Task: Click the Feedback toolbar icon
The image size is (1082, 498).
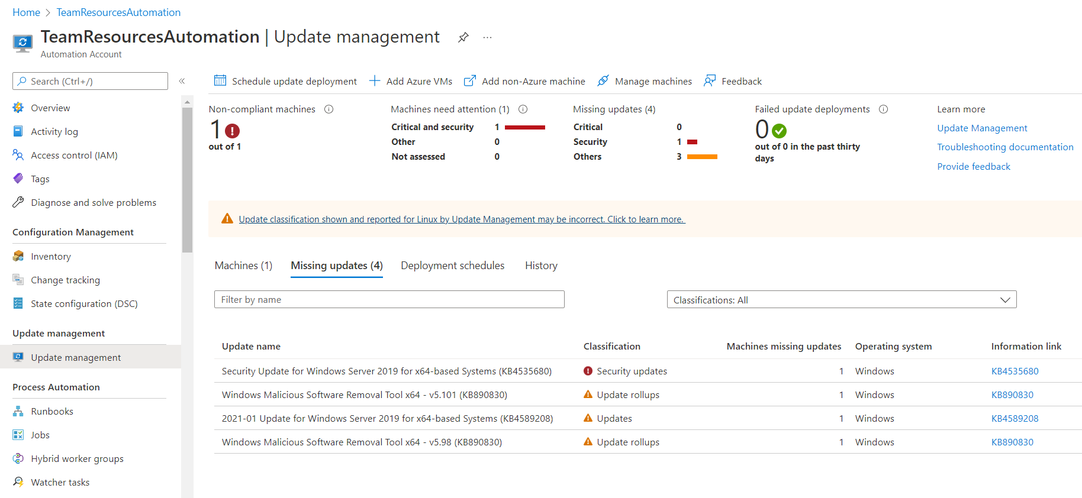Action: tap(710, 80)
